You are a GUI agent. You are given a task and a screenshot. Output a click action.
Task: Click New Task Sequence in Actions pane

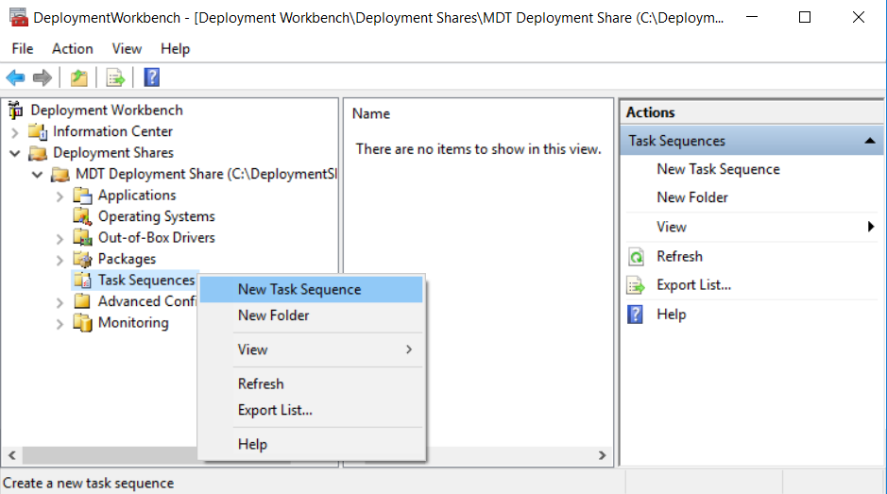click(x=718, y=169)
